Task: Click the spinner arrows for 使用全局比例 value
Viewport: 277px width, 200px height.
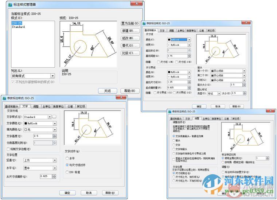Action: 268,158
